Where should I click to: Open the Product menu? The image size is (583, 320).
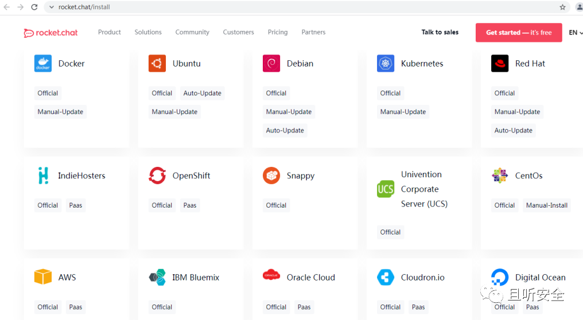[109, 32]
